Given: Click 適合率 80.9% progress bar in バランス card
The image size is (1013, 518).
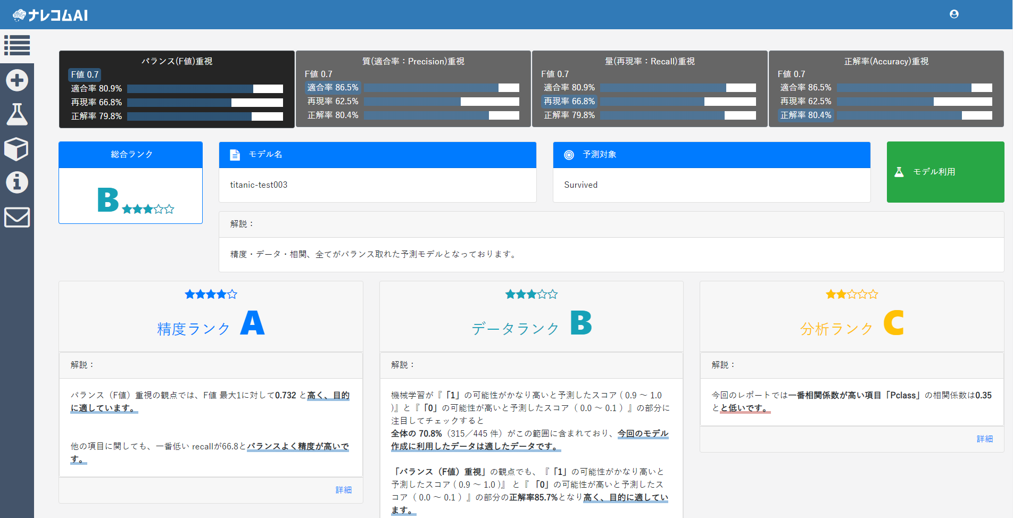Looking at the screenshot, I should point(205,89).
